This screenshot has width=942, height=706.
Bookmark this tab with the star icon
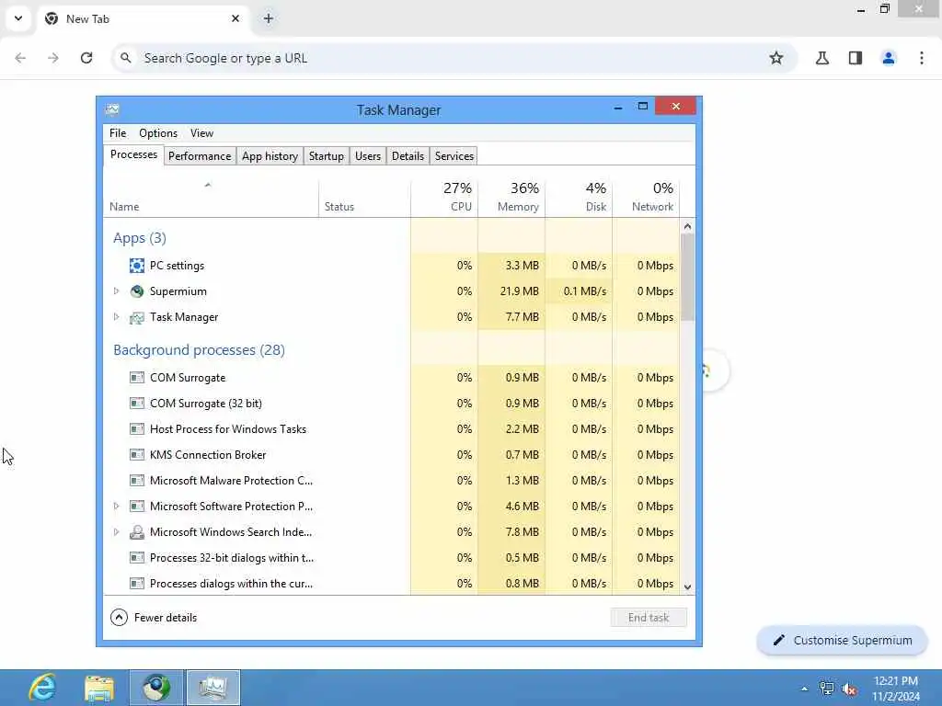pyautogui.click(x=776, y=58)
